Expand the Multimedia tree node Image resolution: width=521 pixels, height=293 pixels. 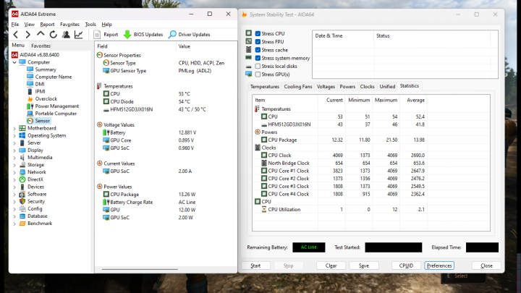click(14, 158)
